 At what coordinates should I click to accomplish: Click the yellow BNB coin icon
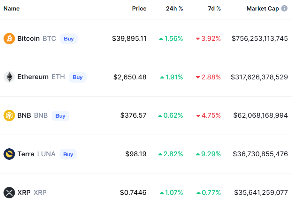(x=9, y=115)
